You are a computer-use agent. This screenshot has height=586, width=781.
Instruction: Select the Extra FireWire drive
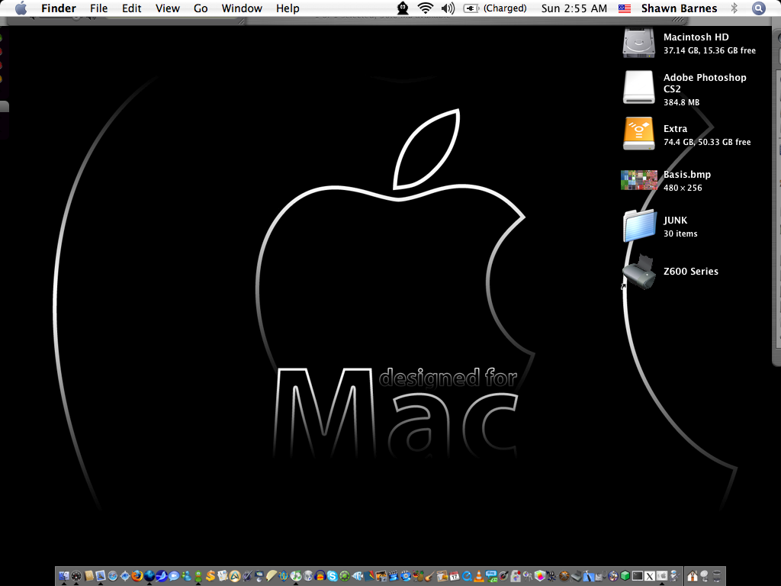coord(638,134)
